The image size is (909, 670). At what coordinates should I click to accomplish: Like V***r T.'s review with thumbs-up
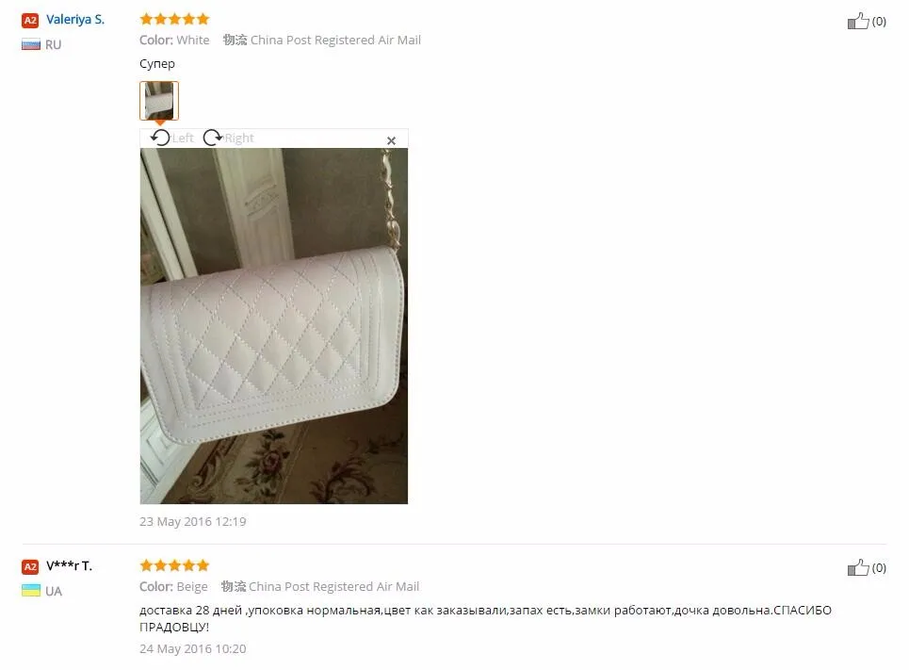point(858,568)
